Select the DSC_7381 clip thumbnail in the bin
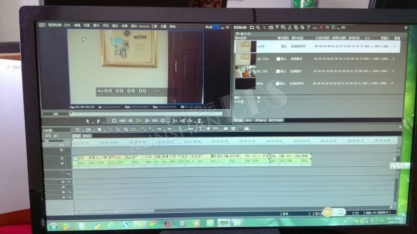Screen dimensions: 417x234 click(x=245, y=71)
